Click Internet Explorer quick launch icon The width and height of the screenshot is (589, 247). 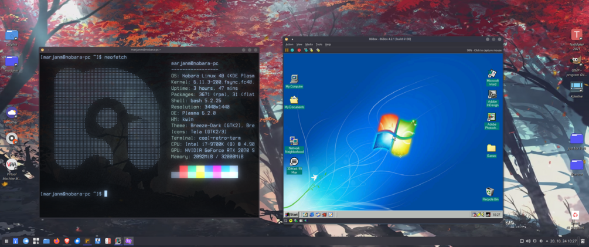coord(312,215)
